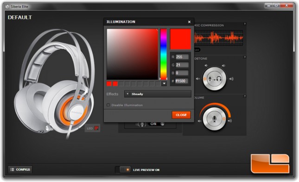Image resolution: width=299 pixels, height=182 pixels.
Task: Minimize the Siberia Elite window
Action: tap(269, 6)
